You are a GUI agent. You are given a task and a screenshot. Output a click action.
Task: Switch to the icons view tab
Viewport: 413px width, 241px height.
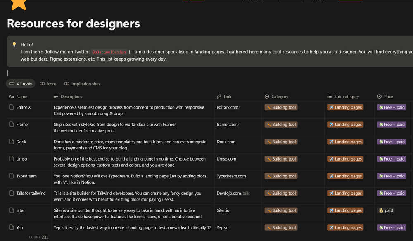click(48, 84)
